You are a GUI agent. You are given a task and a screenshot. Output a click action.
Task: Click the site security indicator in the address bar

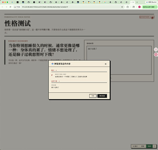click(17, 7)
